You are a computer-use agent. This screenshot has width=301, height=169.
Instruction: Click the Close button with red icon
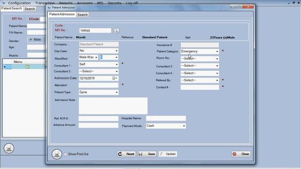coord(241,154)
